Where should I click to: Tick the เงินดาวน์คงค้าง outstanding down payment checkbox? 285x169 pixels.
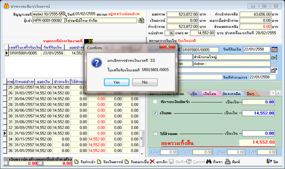[x=6, y=163]
